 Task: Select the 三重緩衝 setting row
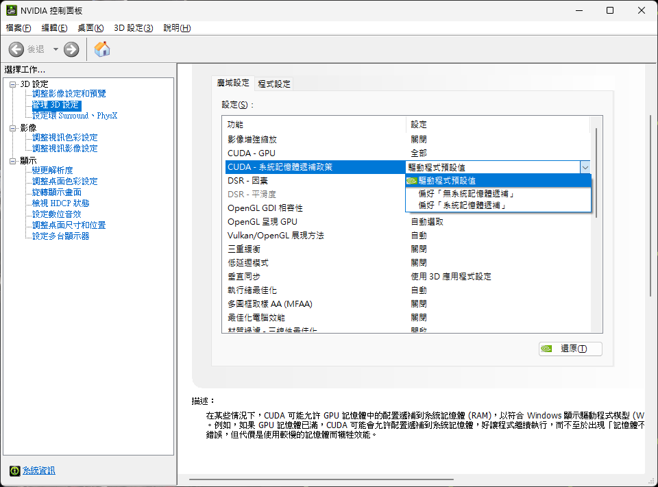408,249
